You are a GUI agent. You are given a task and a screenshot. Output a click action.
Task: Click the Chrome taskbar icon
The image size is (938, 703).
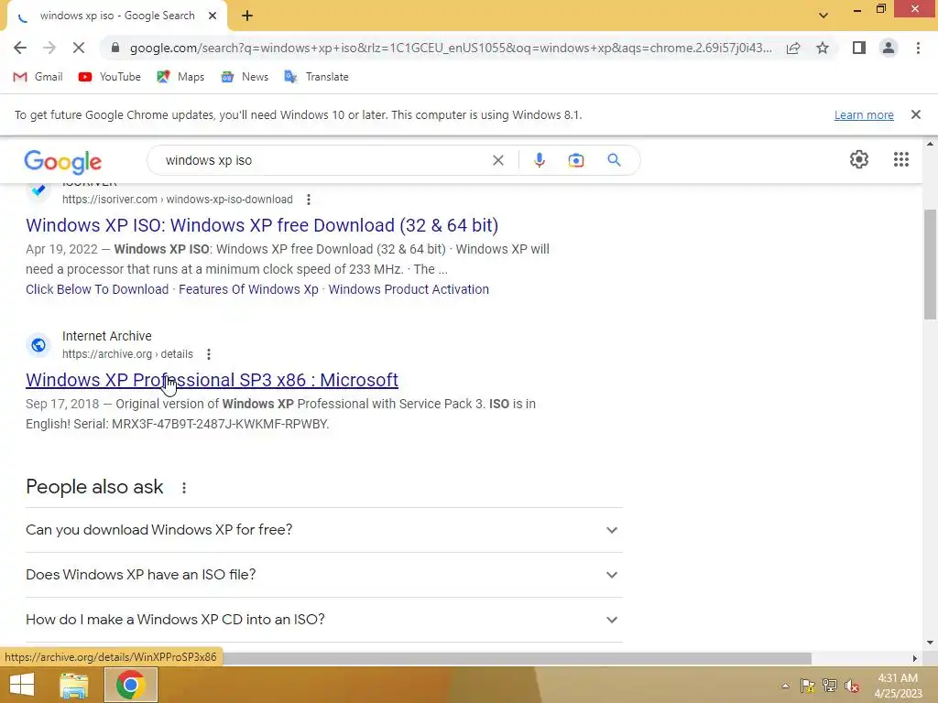(x=131, y=685)
